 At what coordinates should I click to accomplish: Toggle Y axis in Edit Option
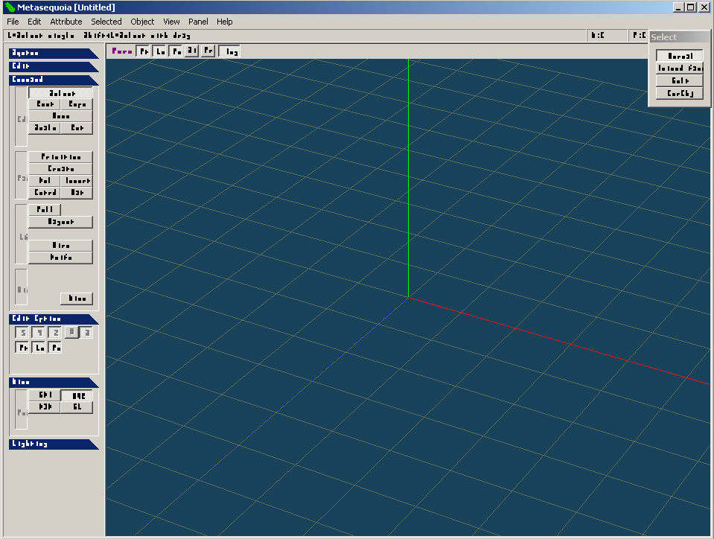coord(39,333)
